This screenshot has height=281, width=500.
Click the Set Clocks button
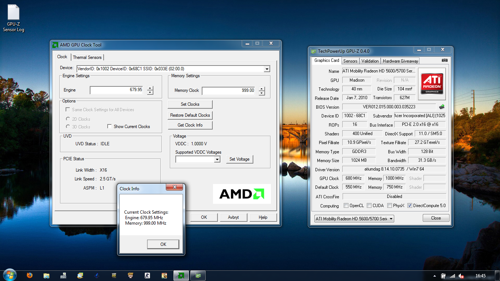190,104
